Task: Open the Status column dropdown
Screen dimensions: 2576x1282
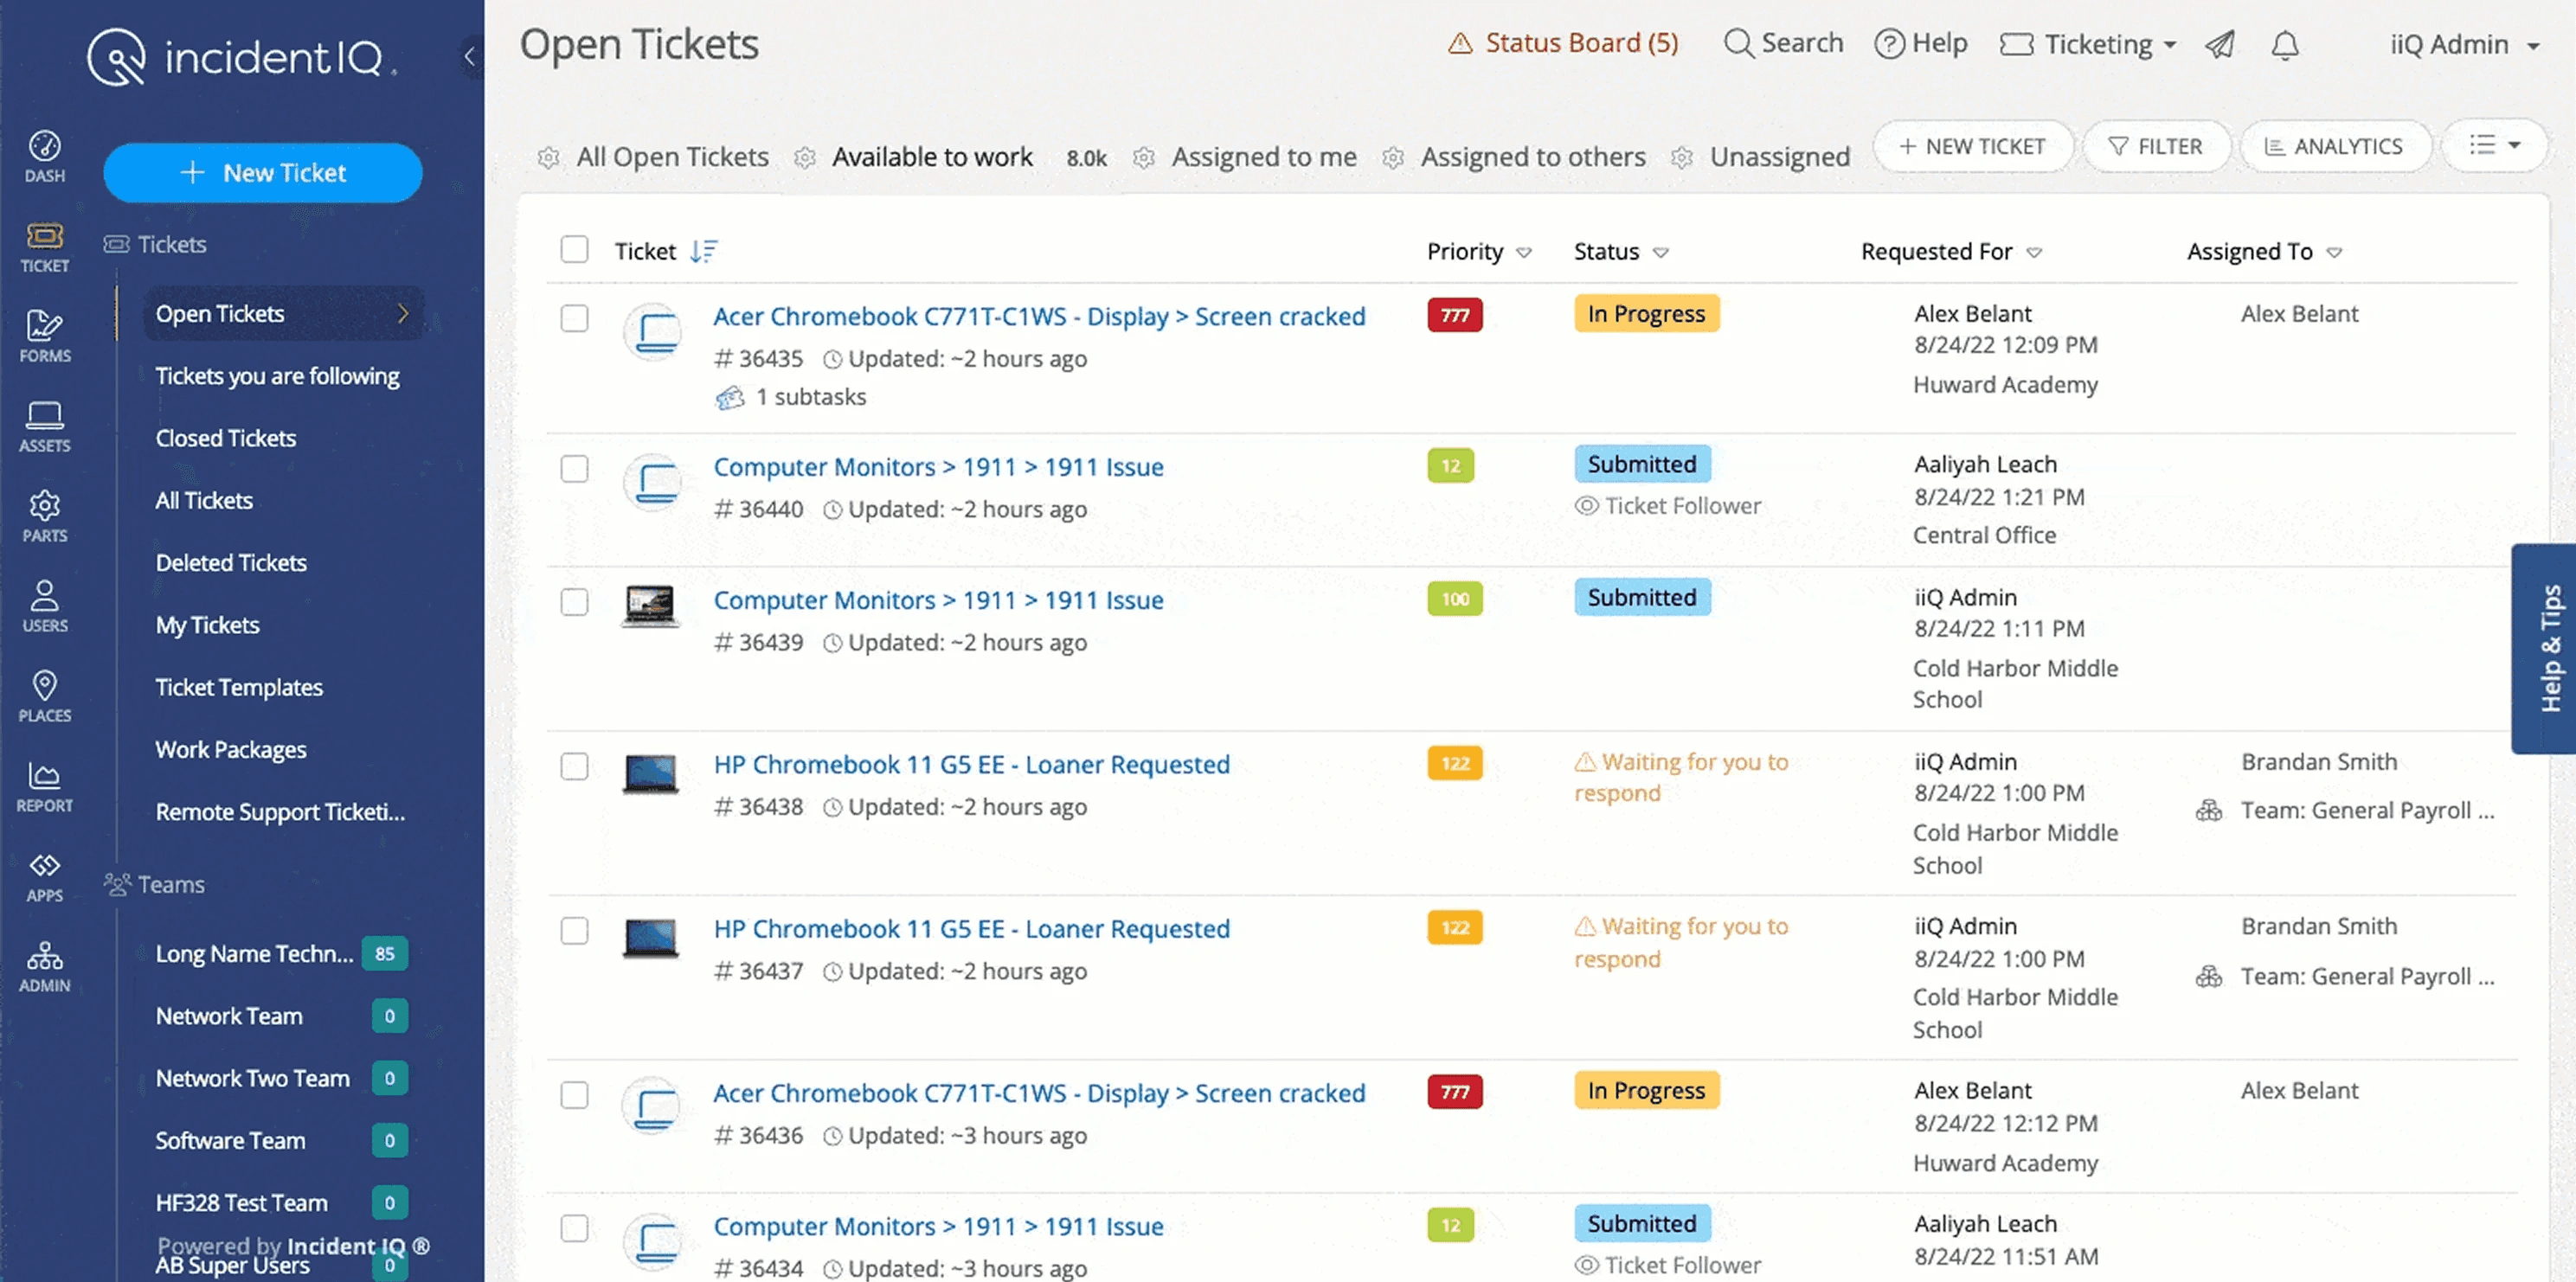Action: click(x=1660, y=252)
